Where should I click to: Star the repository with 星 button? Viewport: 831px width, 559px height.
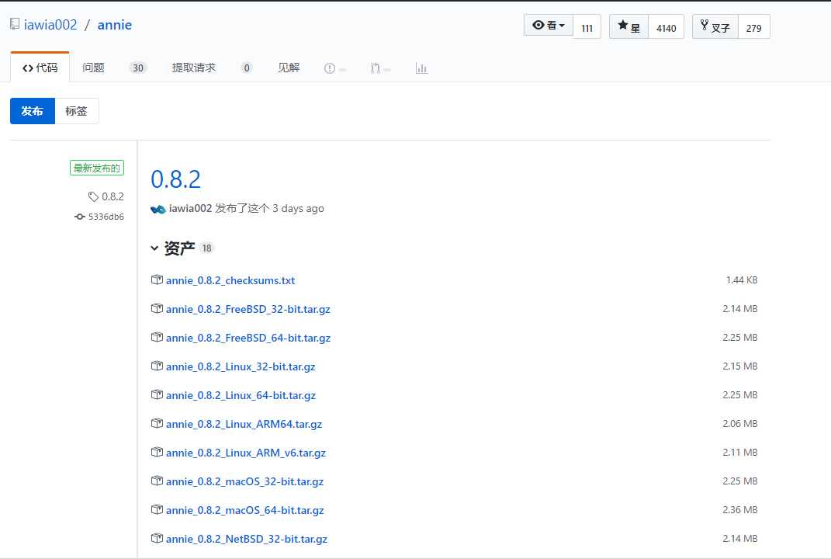(x=629, y=27)
